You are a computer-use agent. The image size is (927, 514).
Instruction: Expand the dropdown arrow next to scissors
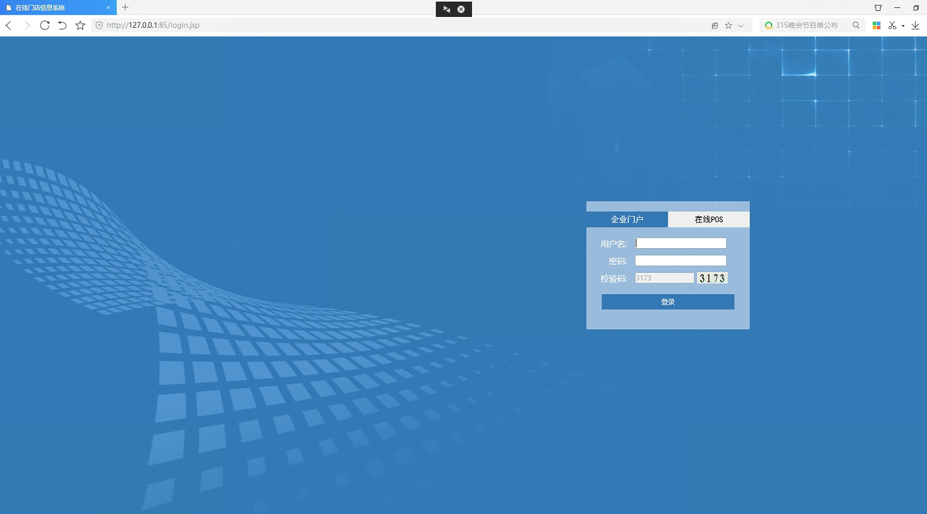(903, 26)
